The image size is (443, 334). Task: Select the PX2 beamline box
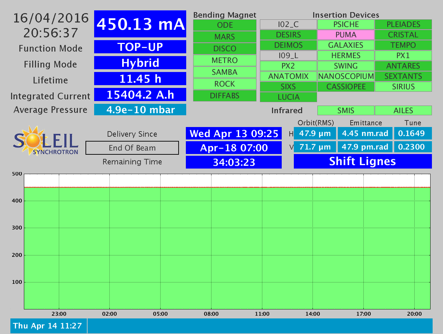click(288, 66)
